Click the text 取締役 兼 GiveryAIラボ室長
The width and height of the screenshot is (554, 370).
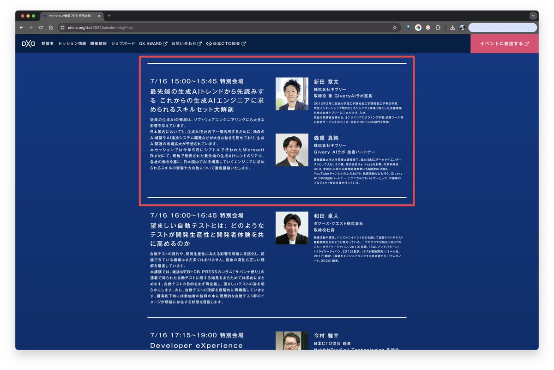[343, 96]
